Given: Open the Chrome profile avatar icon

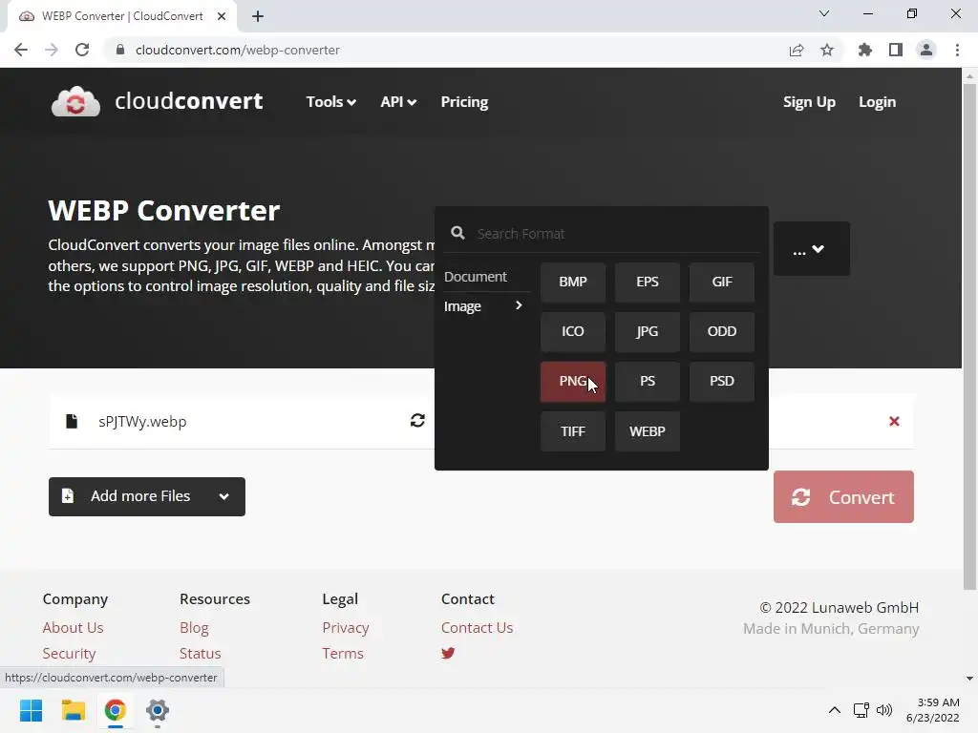Looking at the screenshot, I should click(926, 50).
